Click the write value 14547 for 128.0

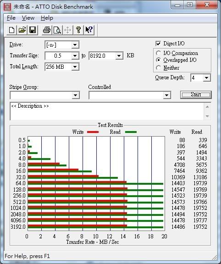[x=178, y=190]
